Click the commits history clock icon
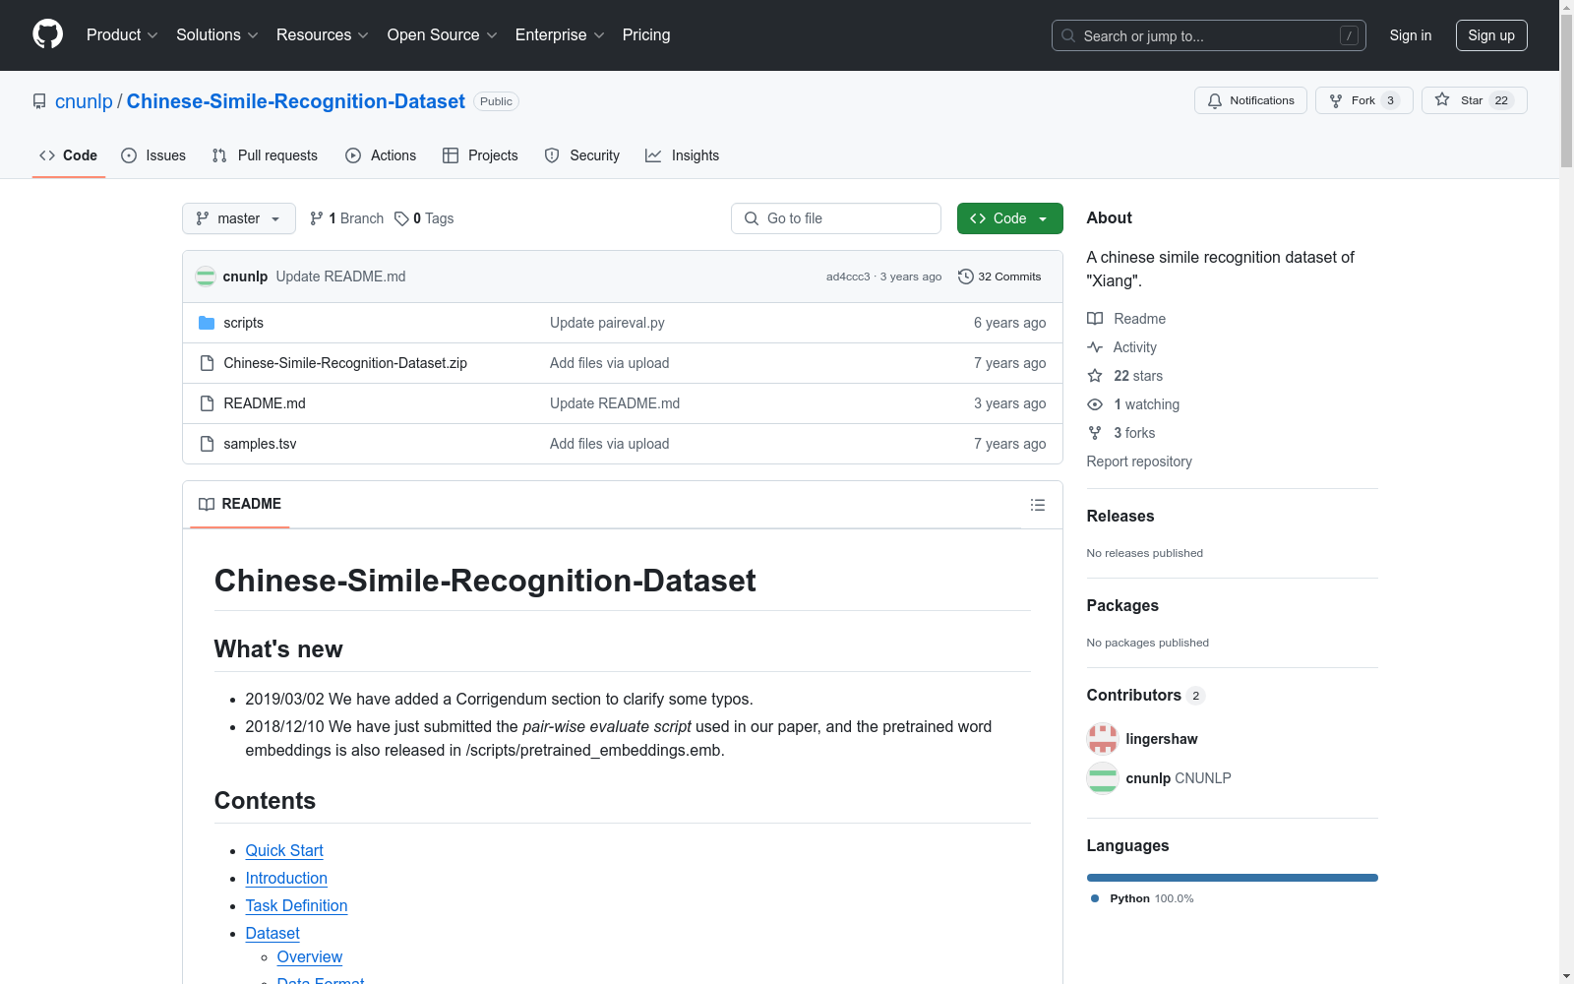The image size is (1574, 984). [966, 277]
